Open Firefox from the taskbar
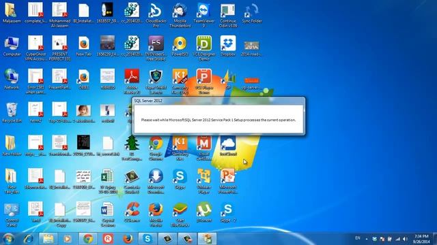This screenshot has width=437, height=245. pyautogui.click(x=128, y=239)
